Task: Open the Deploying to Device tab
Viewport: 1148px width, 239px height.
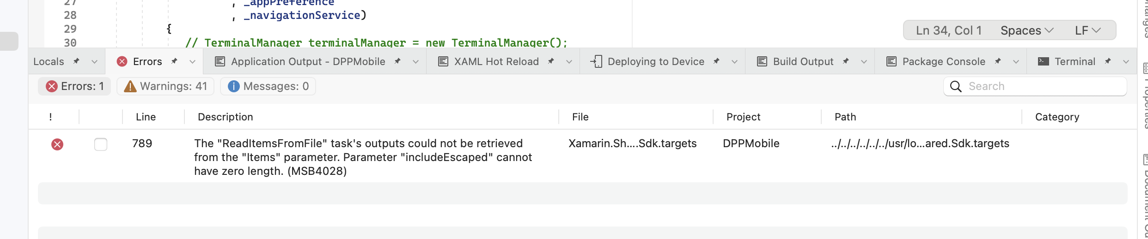Action: 655,61
